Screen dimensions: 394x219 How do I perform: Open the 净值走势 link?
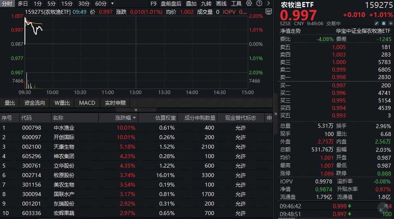pyautogui.click(x=290, y=31)
